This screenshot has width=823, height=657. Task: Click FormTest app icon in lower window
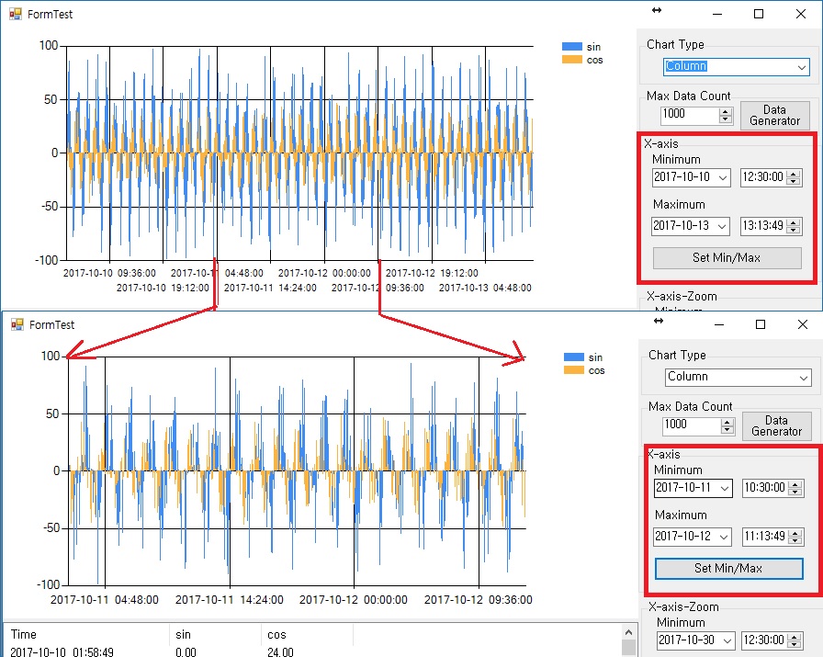(x=17, y=324)
